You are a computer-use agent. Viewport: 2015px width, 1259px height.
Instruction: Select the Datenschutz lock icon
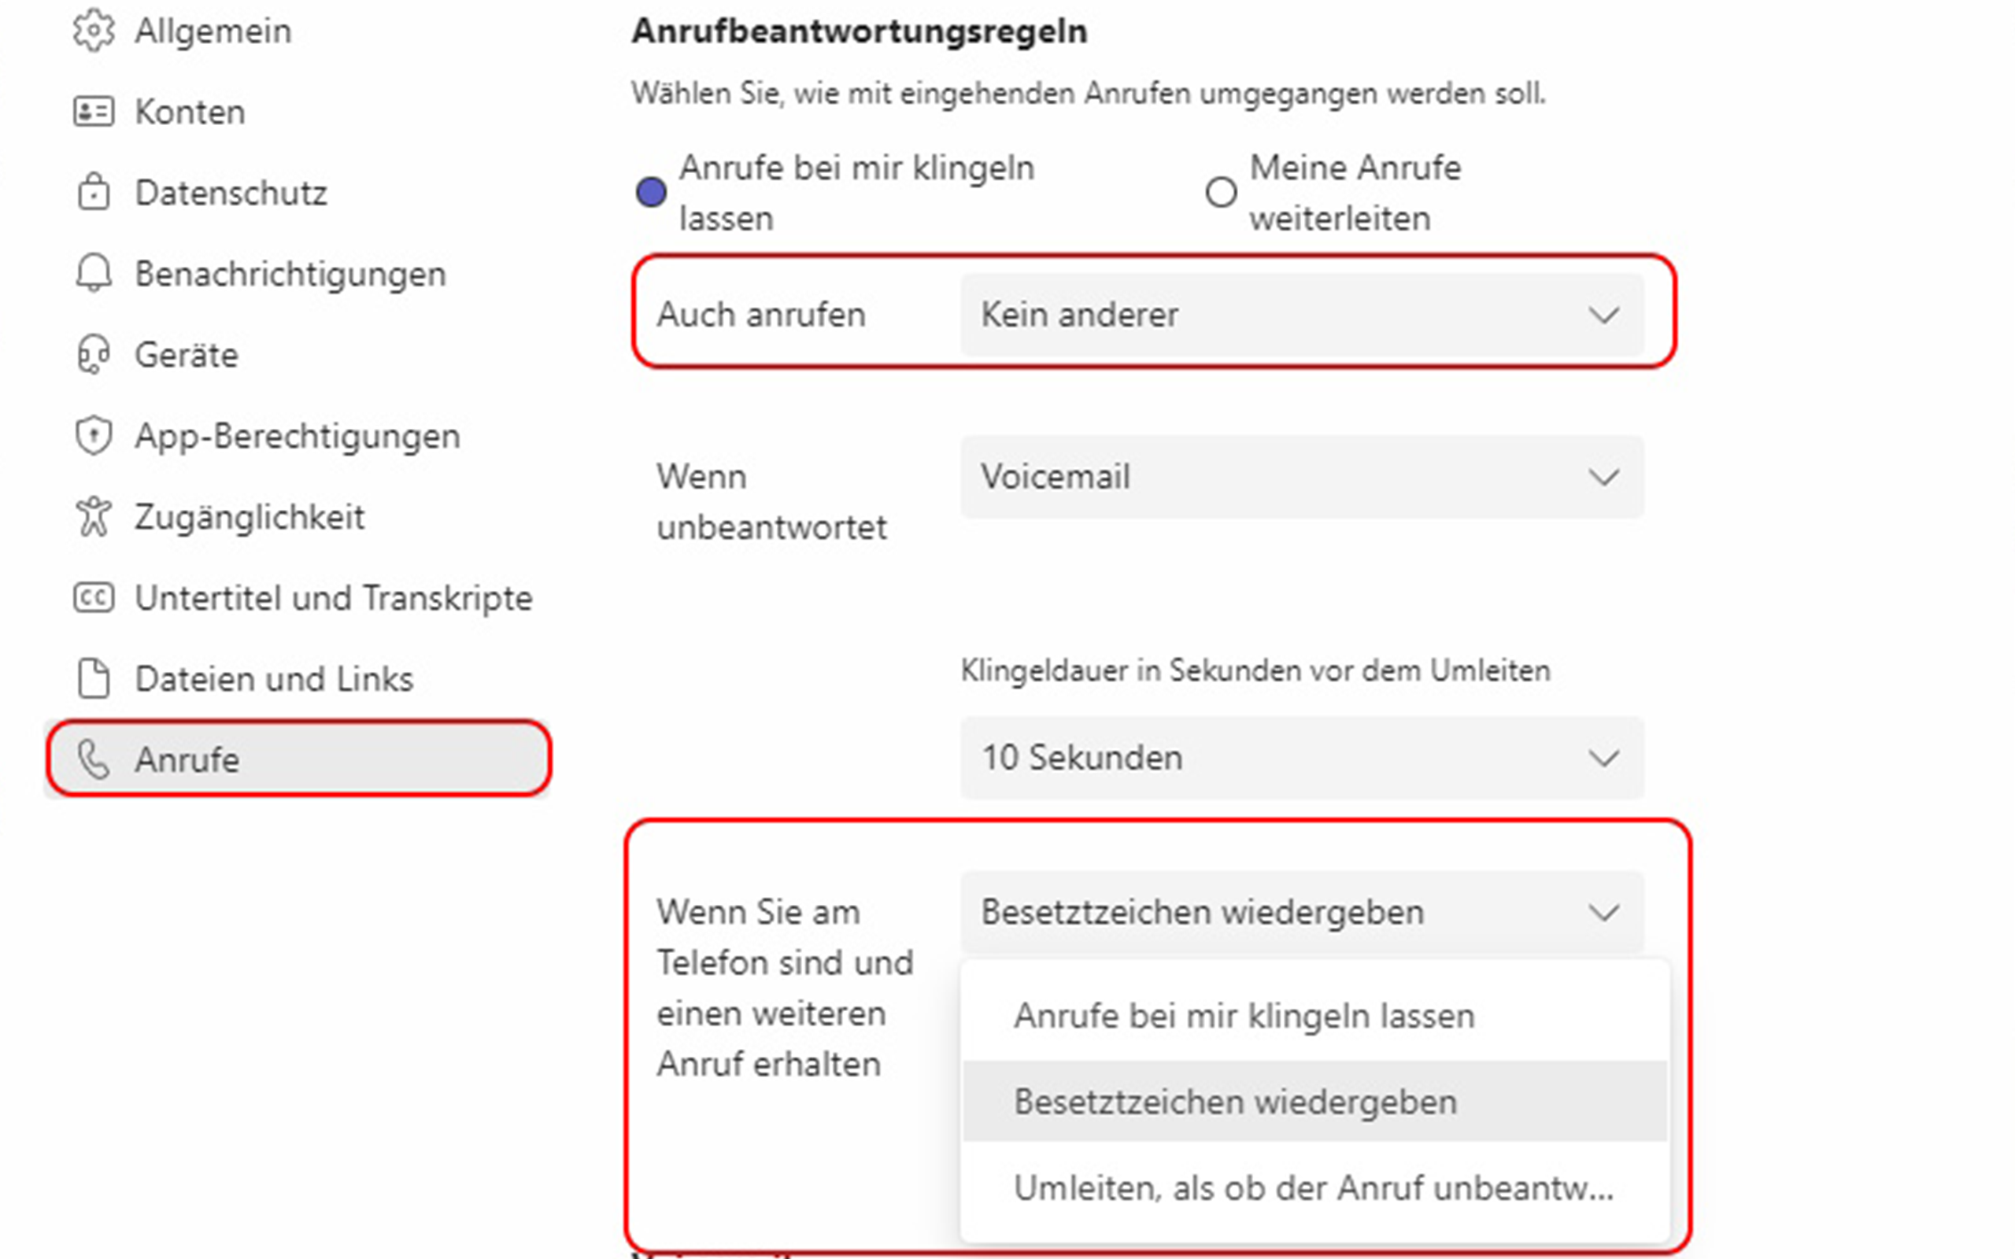tap(94, 194)
